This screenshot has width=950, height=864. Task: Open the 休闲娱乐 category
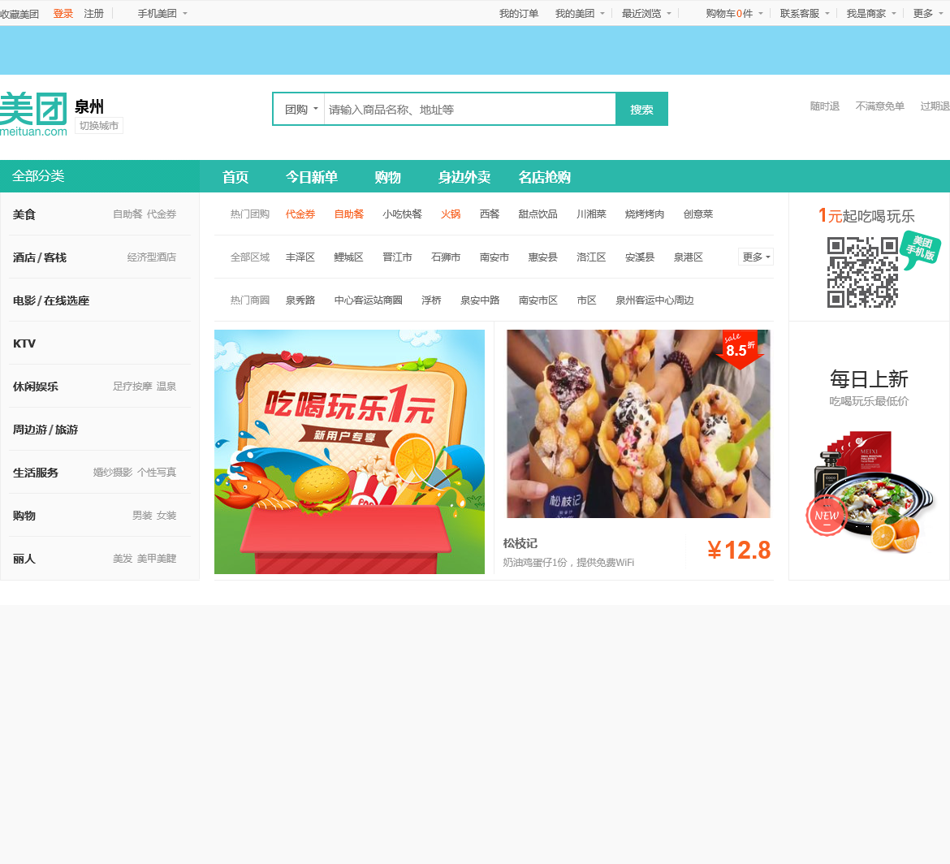click(x=36, y=387)
